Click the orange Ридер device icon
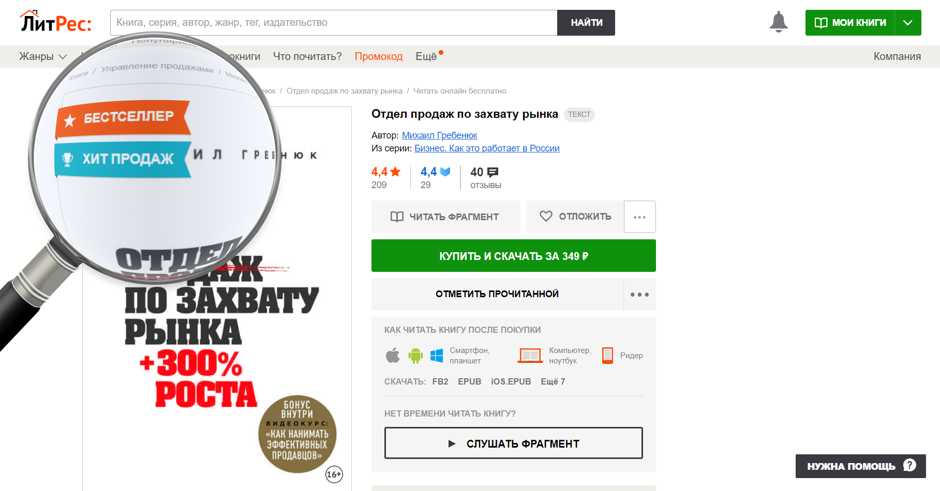The height and width of the screenshot is (491, 940). tap(607, 355)
